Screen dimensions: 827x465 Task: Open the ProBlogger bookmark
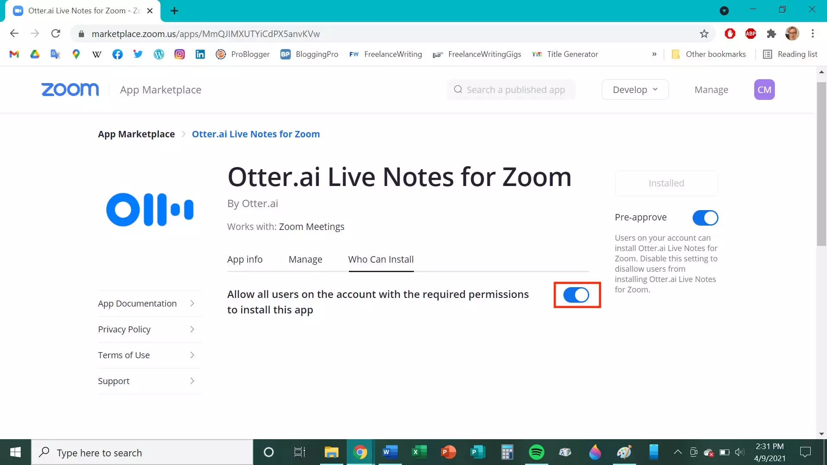point(243,54)
